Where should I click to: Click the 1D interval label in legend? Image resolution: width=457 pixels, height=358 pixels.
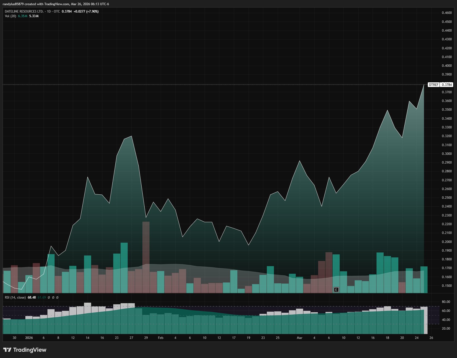(x=49, y=11)
